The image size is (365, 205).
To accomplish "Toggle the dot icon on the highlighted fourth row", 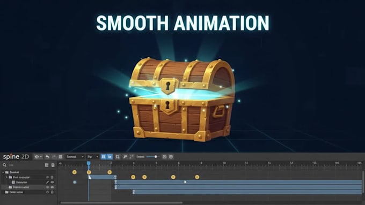I will [x=47, y=187].
